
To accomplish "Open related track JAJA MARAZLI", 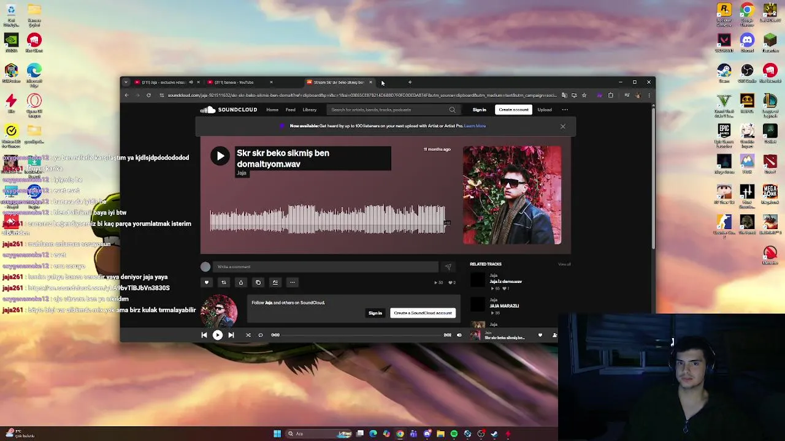I will [x=504, y=306].
